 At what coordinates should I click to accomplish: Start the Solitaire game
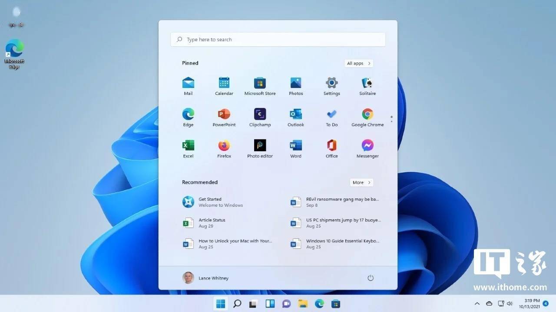(x=367, y=85)
